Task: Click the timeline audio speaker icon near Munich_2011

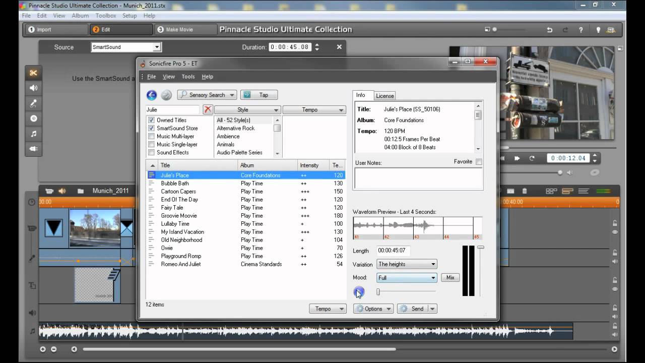Action: (62, 191)
